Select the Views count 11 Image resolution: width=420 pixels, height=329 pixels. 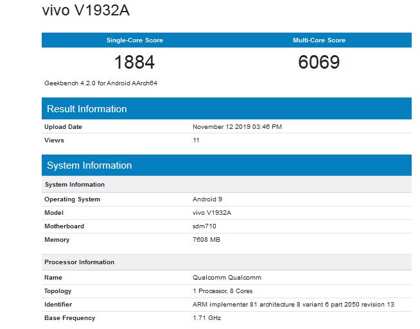196,140
